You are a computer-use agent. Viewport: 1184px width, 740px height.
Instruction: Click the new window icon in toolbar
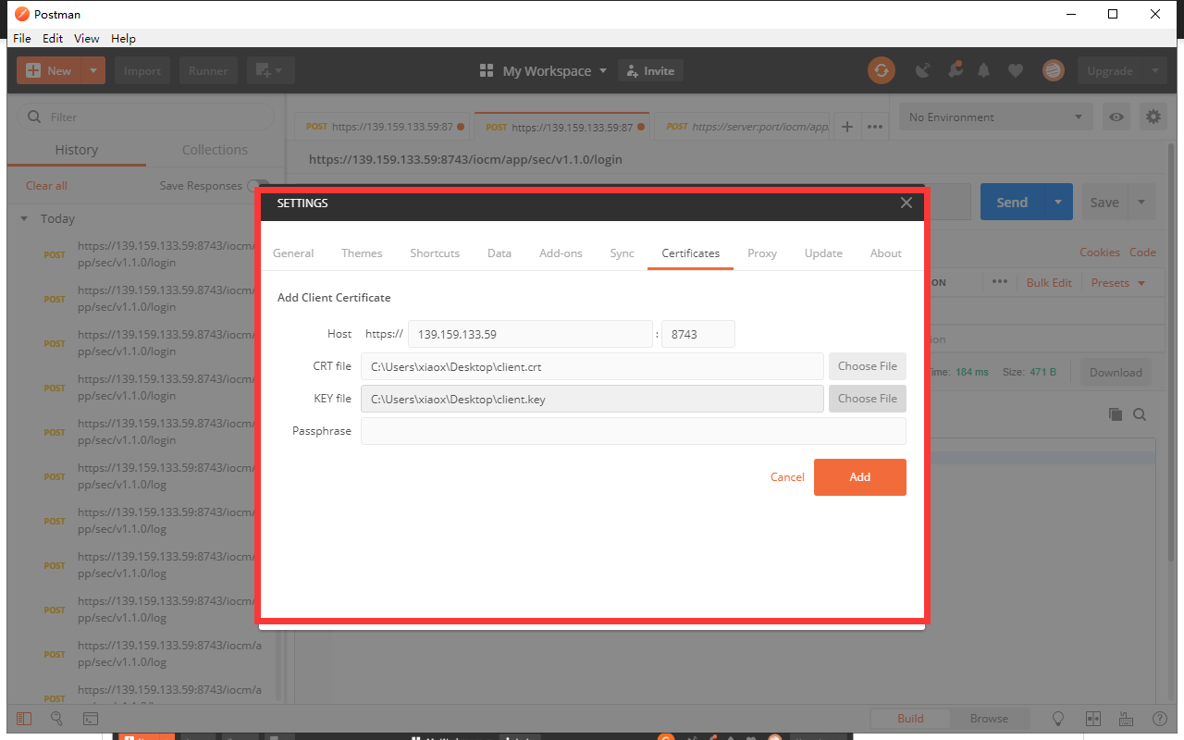coord(270,70)
